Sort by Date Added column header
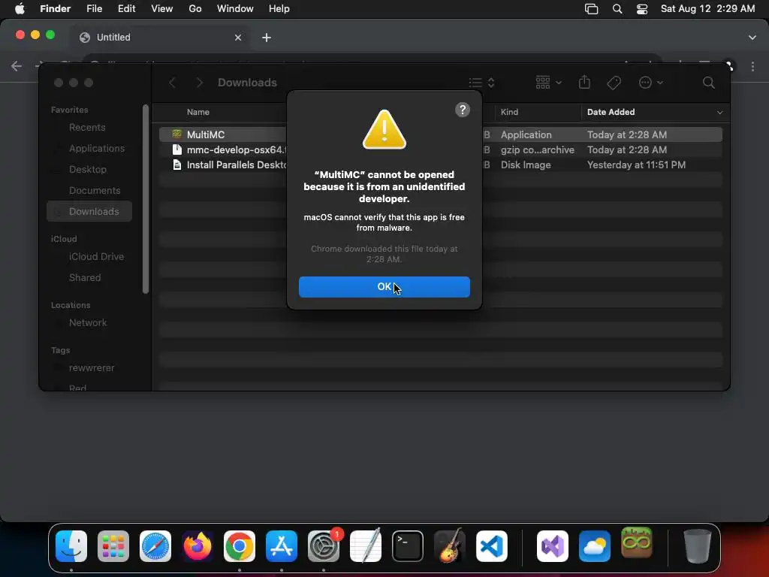Image resolution: width=769 pixels, height=577 pixels. (611, 112)
